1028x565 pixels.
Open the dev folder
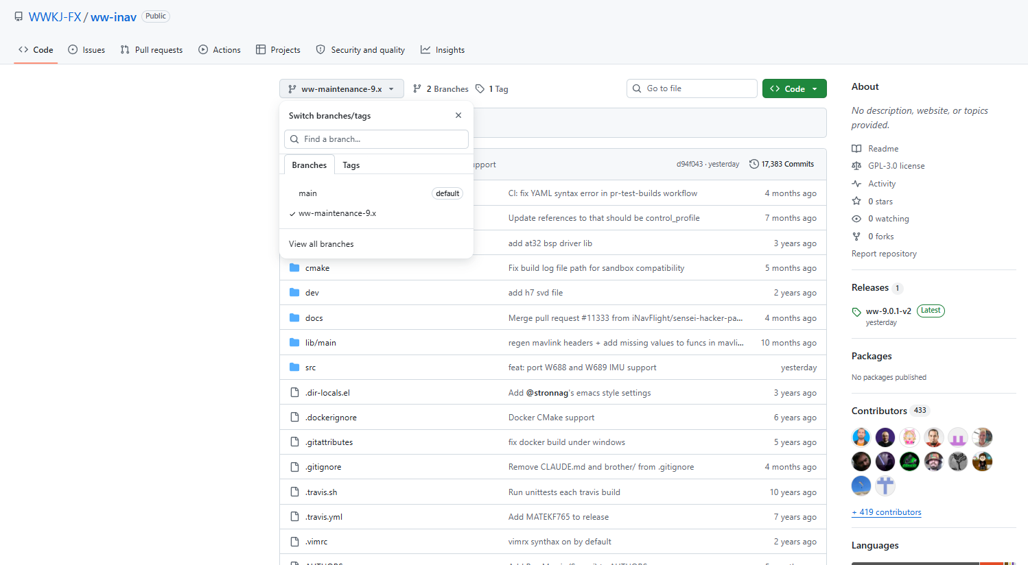pos(312,293)
